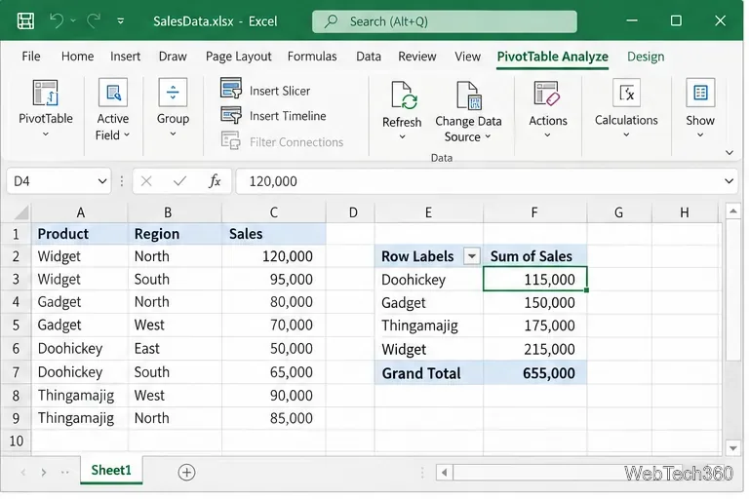Screen dimensions: 749x499
Task: Open the Draw tab
Action: (x=173, y=57)
